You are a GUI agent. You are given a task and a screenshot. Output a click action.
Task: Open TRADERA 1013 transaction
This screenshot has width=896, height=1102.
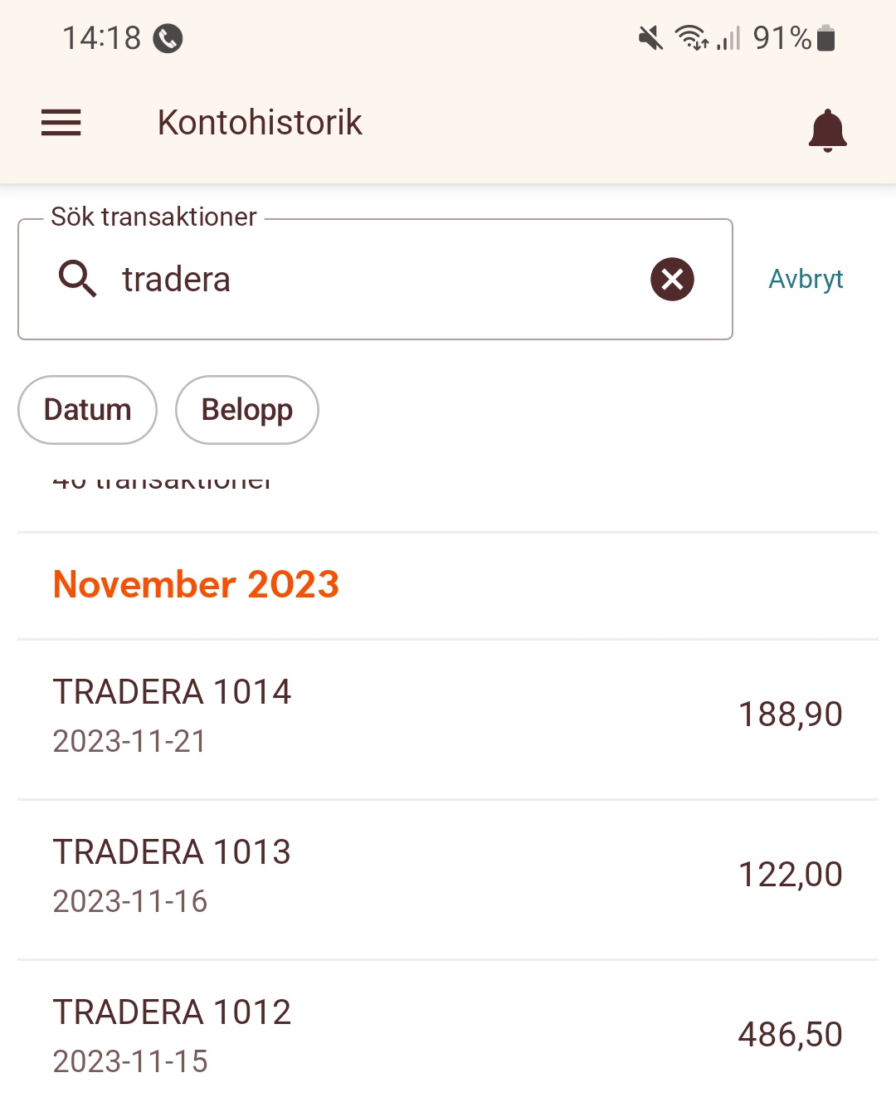[173, 875]
